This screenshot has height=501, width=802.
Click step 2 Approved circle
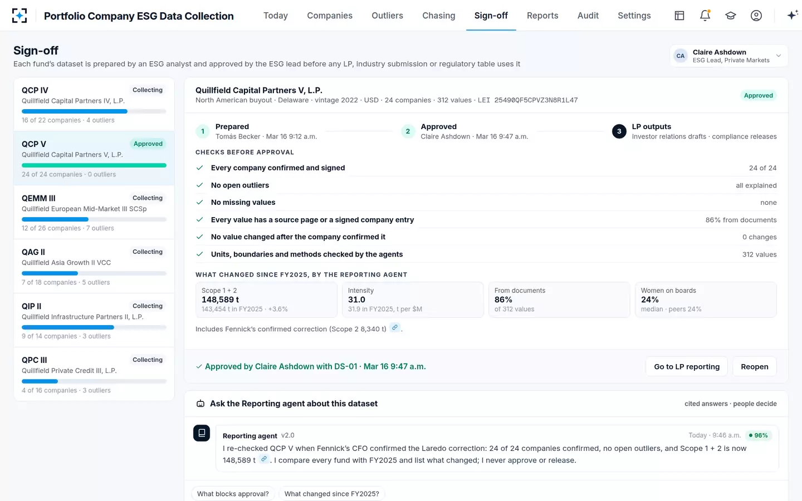point(408,131)
